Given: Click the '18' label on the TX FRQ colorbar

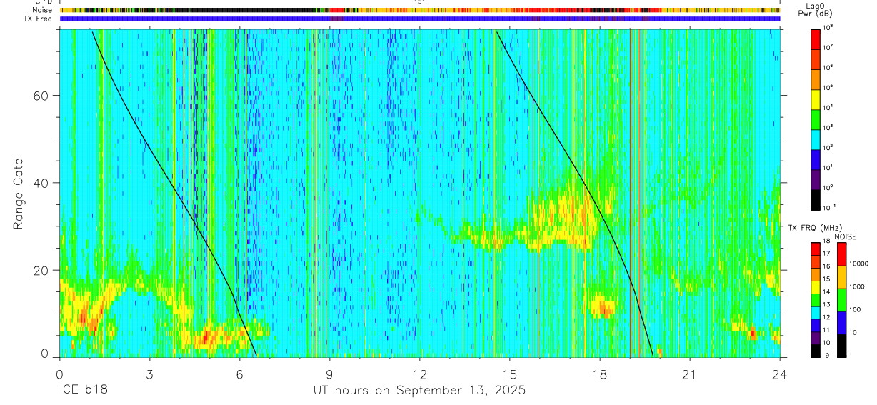Looking at the screenshot, I should coord(826,241).
